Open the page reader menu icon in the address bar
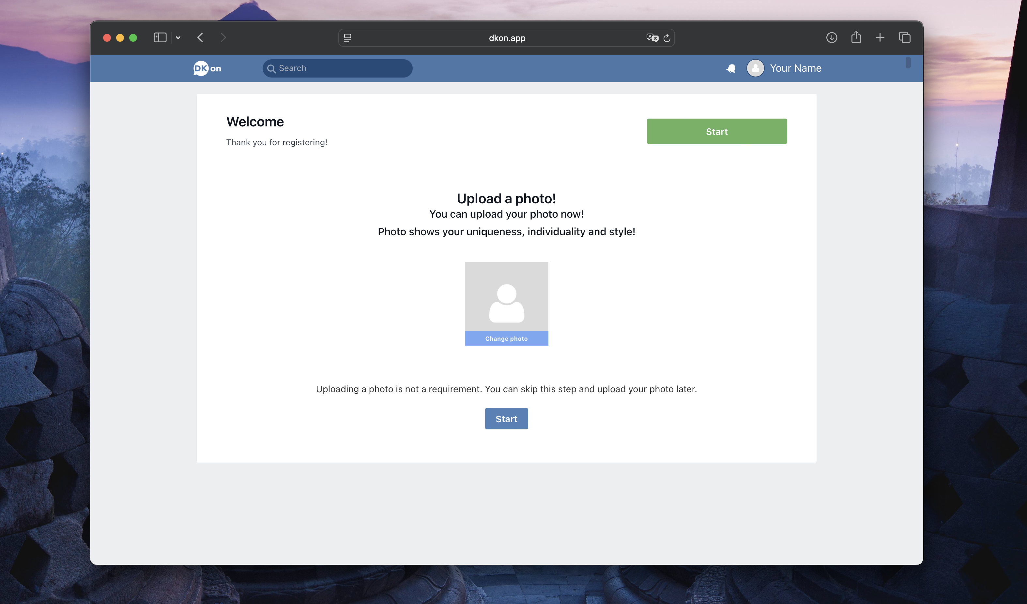 tap(347, 38)
